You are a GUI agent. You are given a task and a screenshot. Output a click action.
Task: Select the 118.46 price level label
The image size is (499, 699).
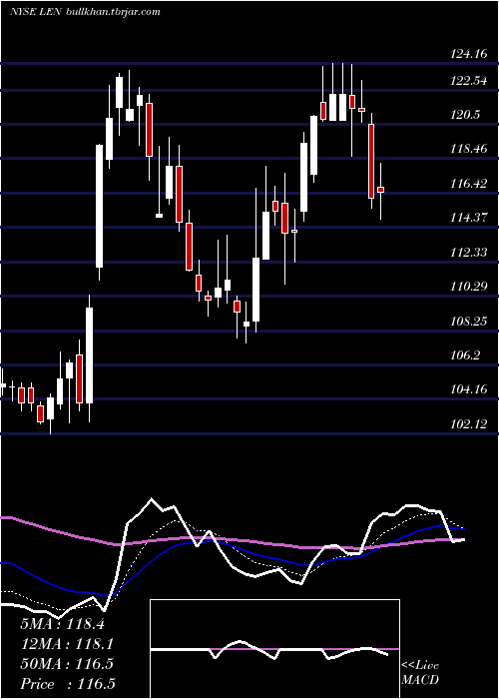tap(469, 149)
